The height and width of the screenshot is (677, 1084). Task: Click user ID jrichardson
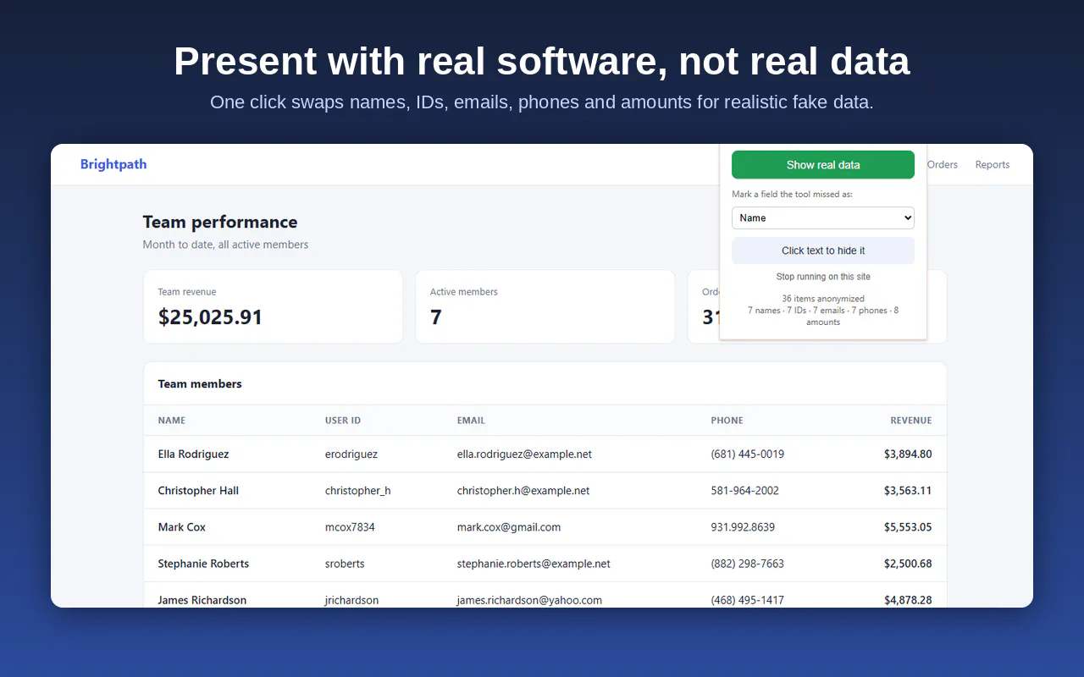[351, 600]
